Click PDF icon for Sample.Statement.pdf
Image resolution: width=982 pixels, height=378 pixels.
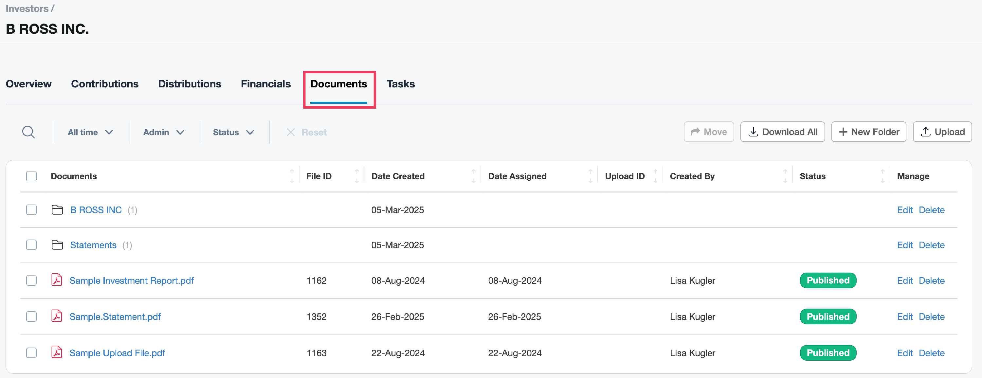pos(57,316)
